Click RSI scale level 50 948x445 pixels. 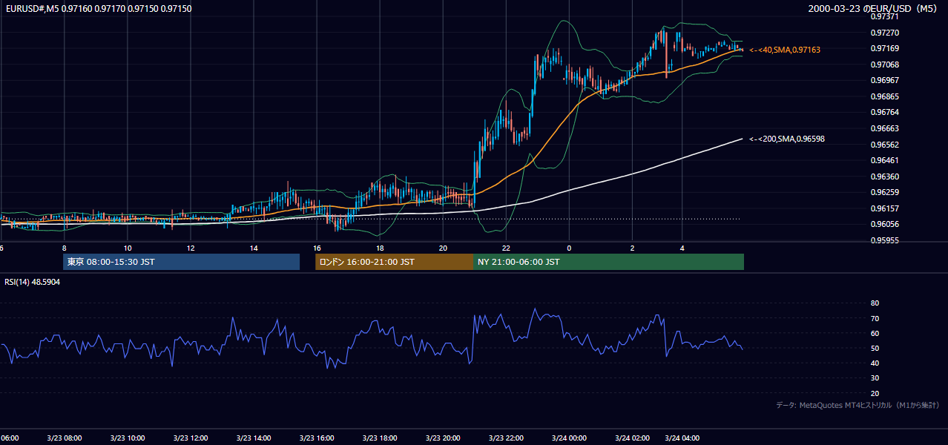(875, 348)
